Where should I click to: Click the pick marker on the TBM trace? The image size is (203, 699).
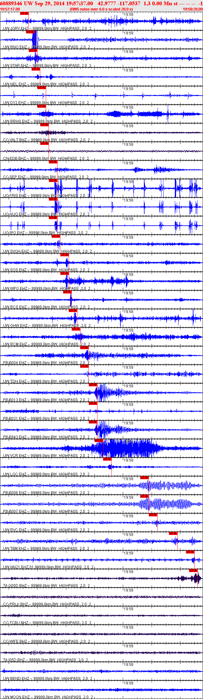(x=173, y=533)
